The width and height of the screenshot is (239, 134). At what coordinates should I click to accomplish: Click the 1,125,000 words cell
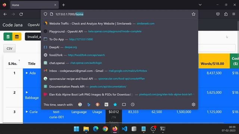point(214,112)
